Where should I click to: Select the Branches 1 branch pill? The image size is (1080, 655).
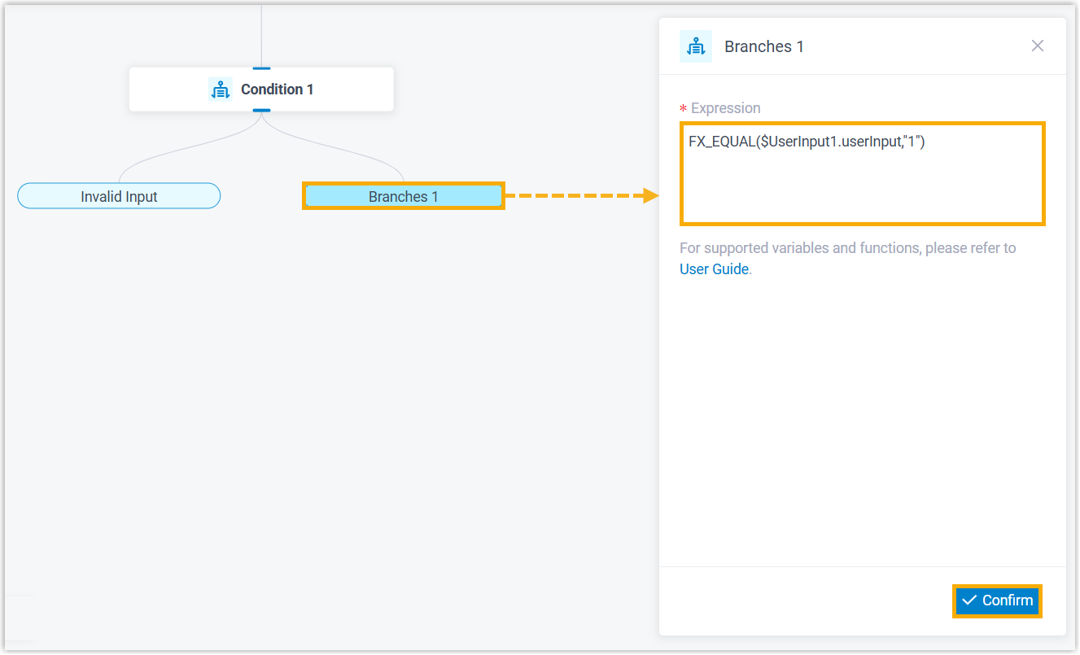click(x=403, y=196)
